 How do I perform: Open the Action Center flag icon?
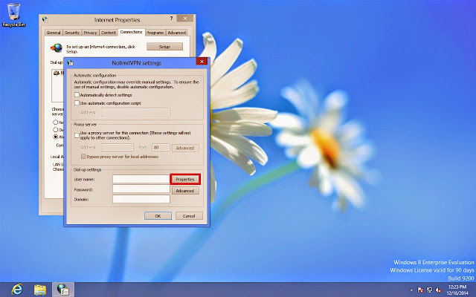[420, 290]
